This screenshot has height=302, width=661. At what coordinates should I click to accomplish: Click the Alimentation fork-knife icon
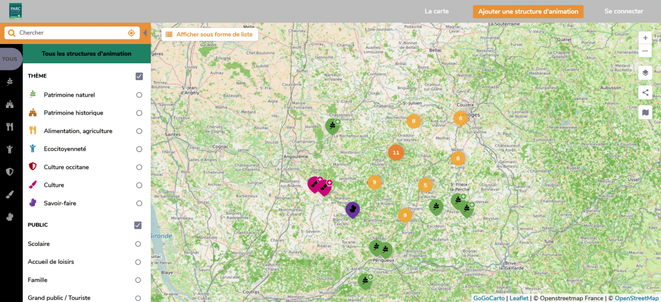point(33,131)
